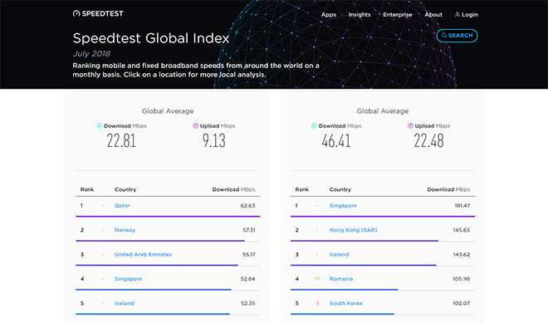Click fixed global download 46.41
Viewport: 548px width, 323px height.
coord(336,141)
